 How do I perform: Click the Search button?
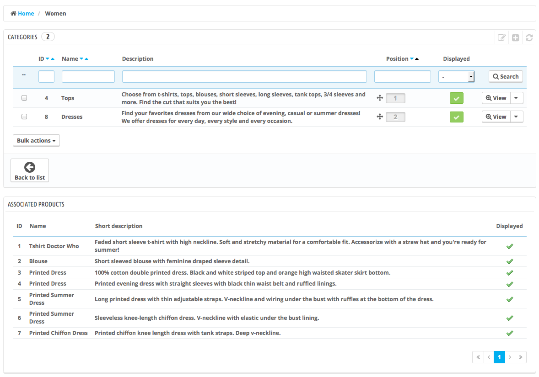pos(506,77)
